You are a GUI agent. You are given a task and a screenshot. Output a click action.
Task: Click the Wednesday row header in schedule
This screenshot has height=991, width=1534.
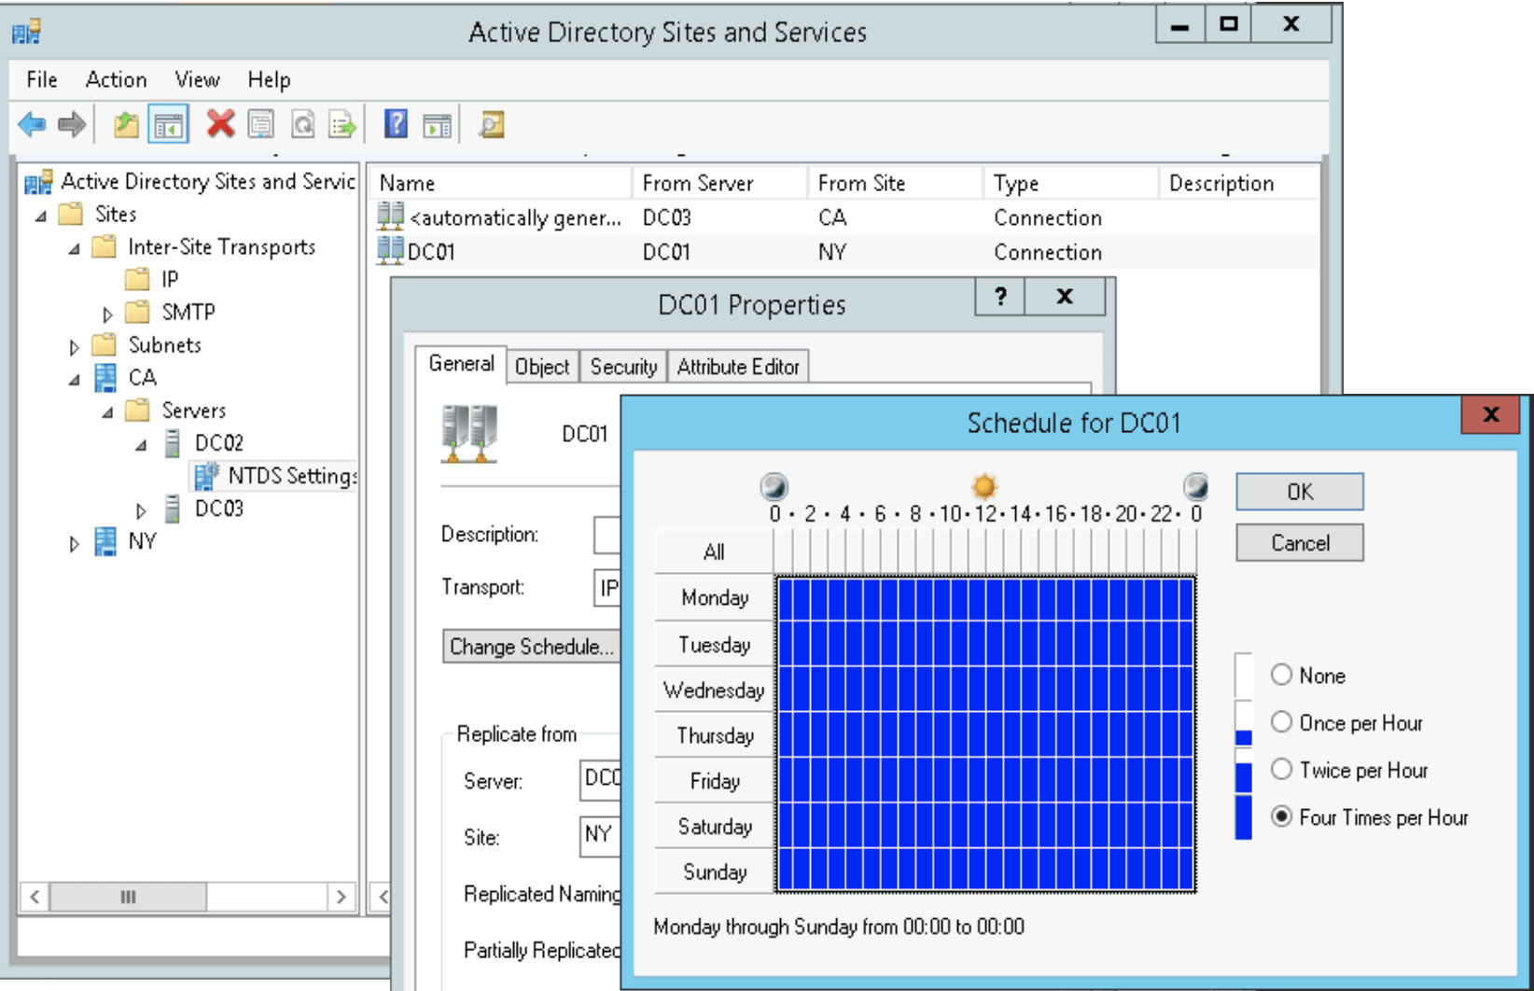coord(714,691)
